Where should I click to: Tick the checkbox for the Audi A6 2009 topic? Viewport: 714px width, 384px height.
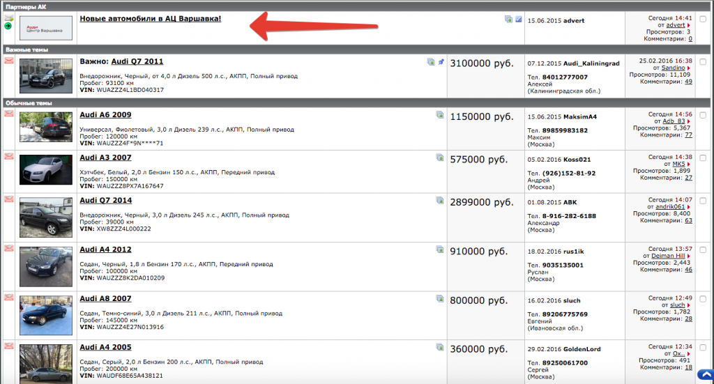click(x=703, y=115)
